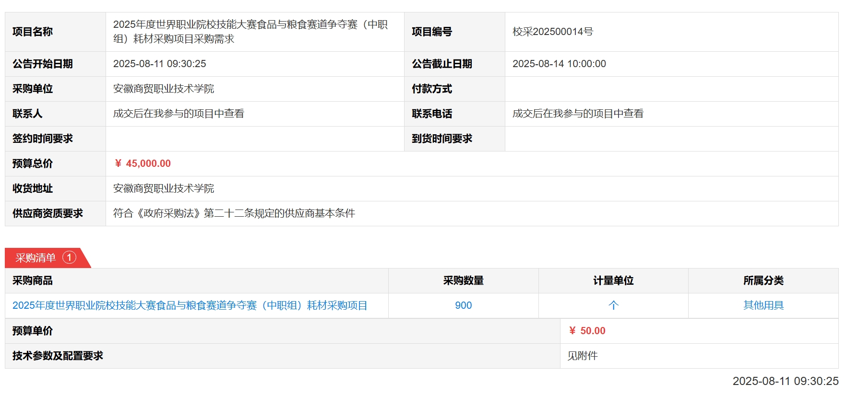Image resolution: width=847 pixels, height=408 pixels.
Task: Click the budget total ¥ 45,000.00
Action: tap(143, 163)
